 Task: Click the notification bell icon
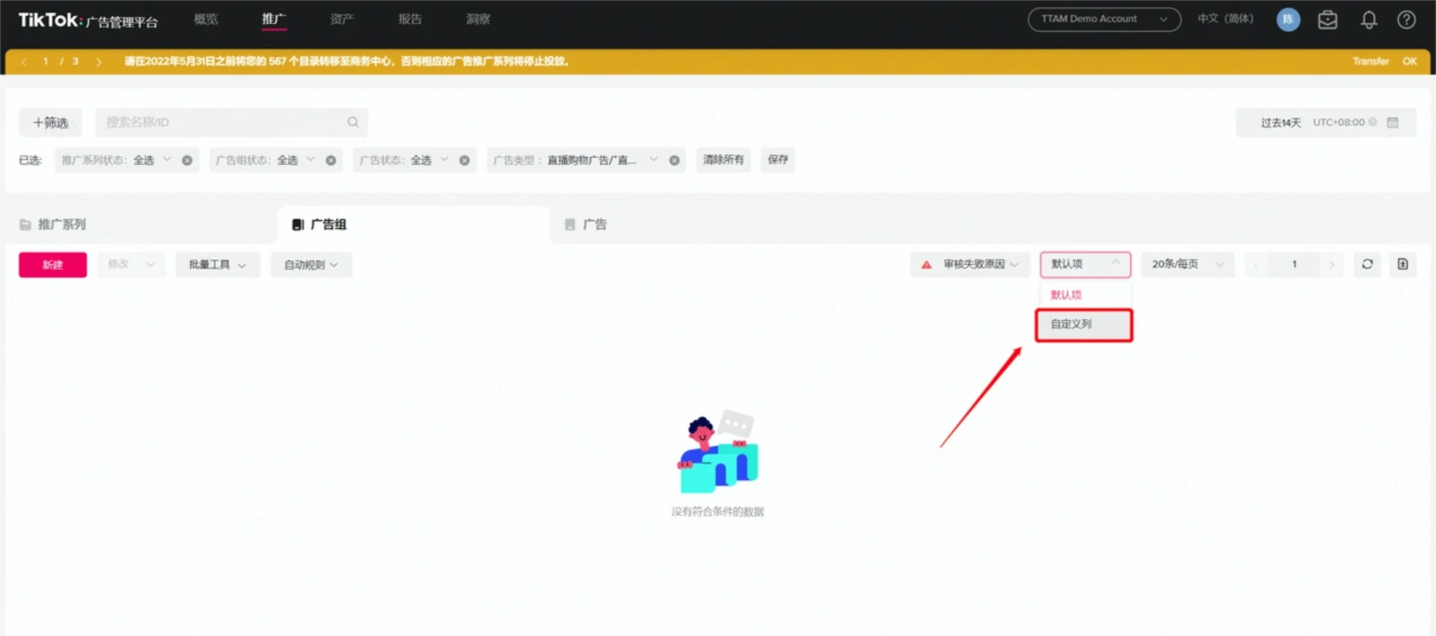point(1368,20)
